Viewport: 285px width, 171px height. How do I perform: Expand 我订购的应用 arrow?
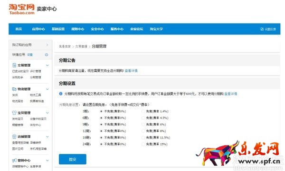[x=47, y=45]
